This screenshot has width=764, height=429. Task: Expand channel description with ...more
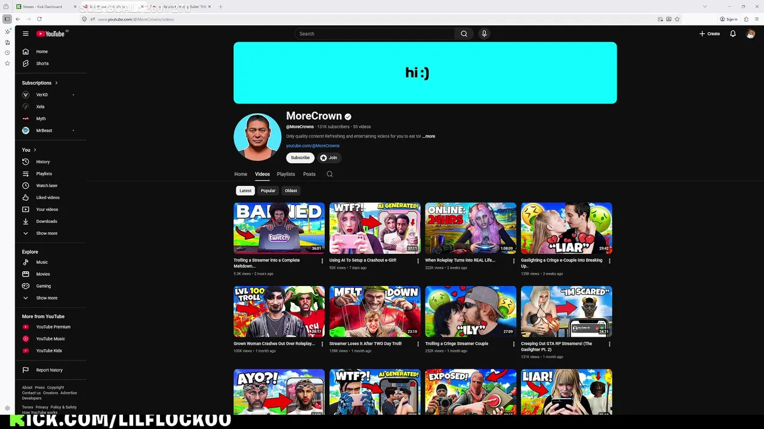[429, 136]
